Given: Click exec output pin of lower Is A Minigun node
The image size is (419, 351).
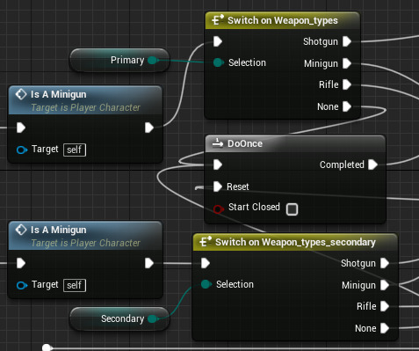Looking at the screenshot, I should click(x=149, y=263).
